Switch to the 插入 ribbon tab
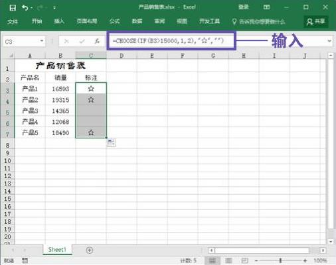This screenshot has height=265, width=336. 59,21
